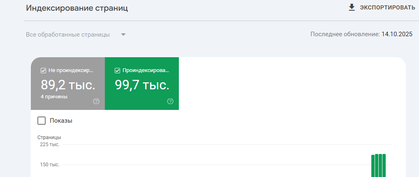Screen dimensions: 419x177
Task: Click the Все обработанные страницы filter text
Action: pos(68,35)
